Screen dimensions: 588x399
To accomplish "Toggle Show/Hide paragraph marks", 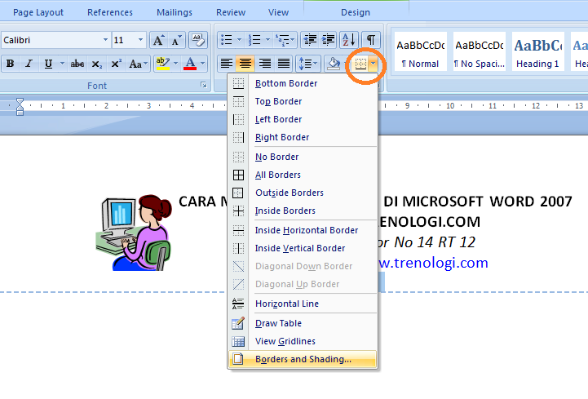I will pyautogui.click(x=371, y=40).
